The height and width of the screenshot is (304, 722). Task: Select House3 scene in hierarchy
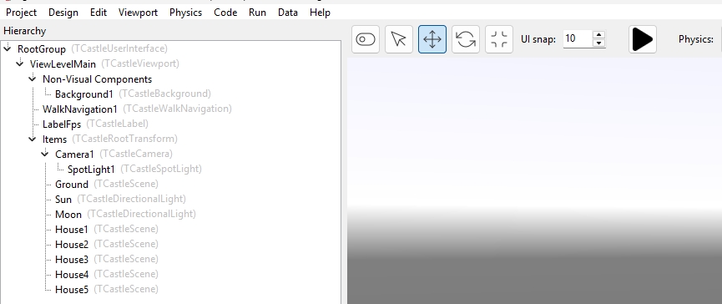[x=72, y=260]
